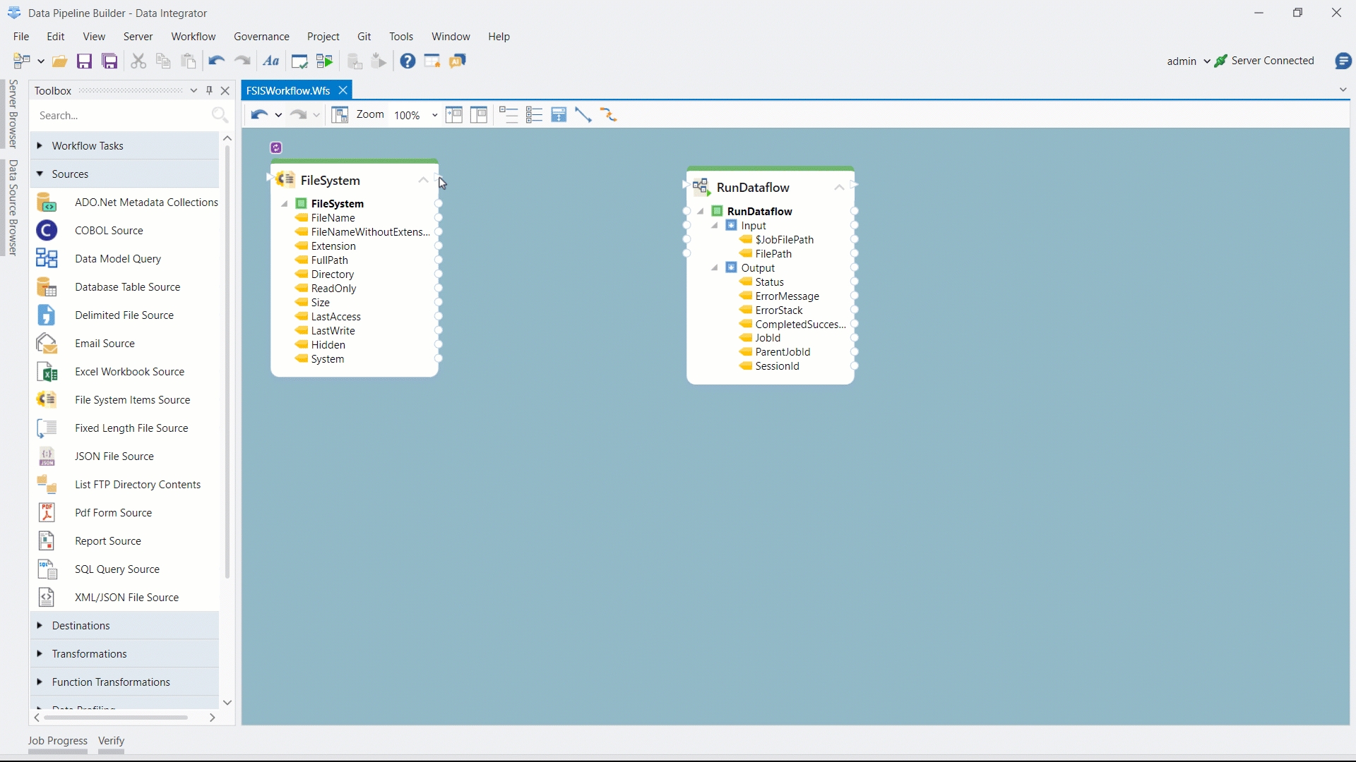The height and width of the screenshot is (762, 1356).
Task: Open the AI assistant toolbar icon
Action: 458,61
